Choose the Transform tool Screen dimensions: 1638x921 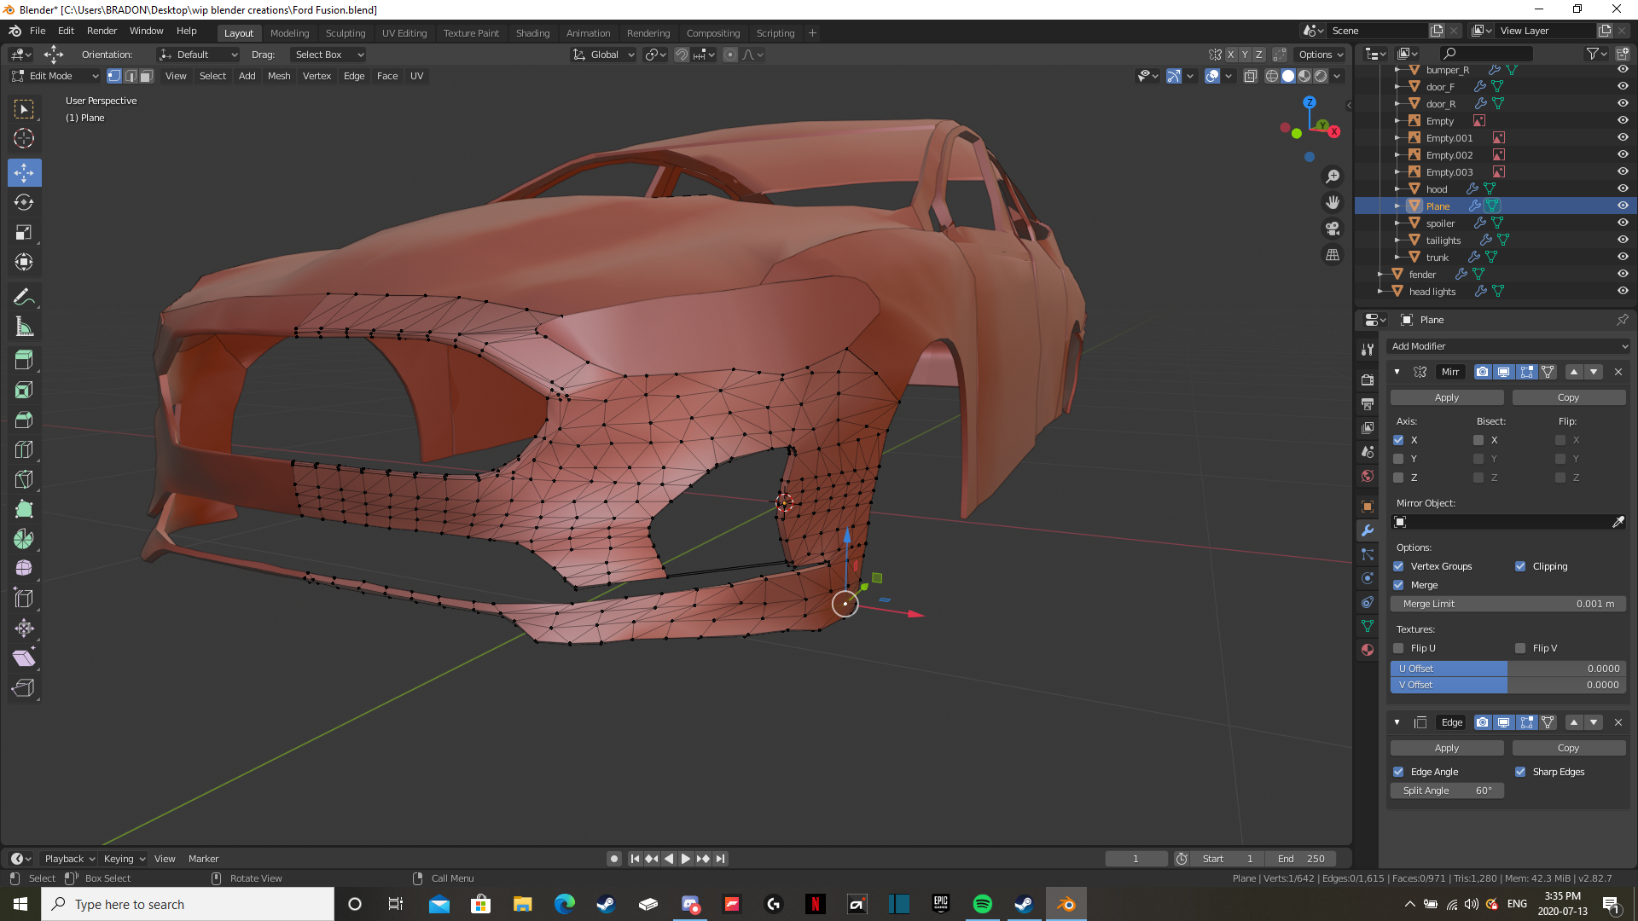coord(24,262)
